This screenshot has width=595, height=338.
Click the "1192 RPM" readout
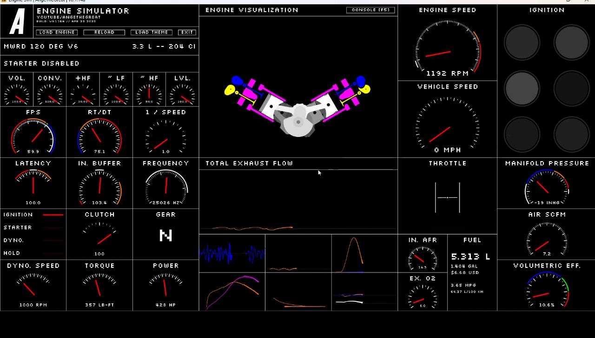coord(448,73)
